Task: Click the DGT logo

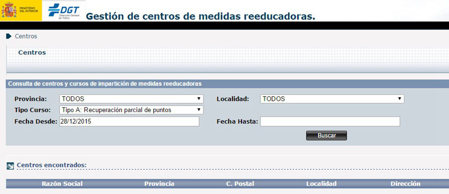Action: tap(63, 11)
